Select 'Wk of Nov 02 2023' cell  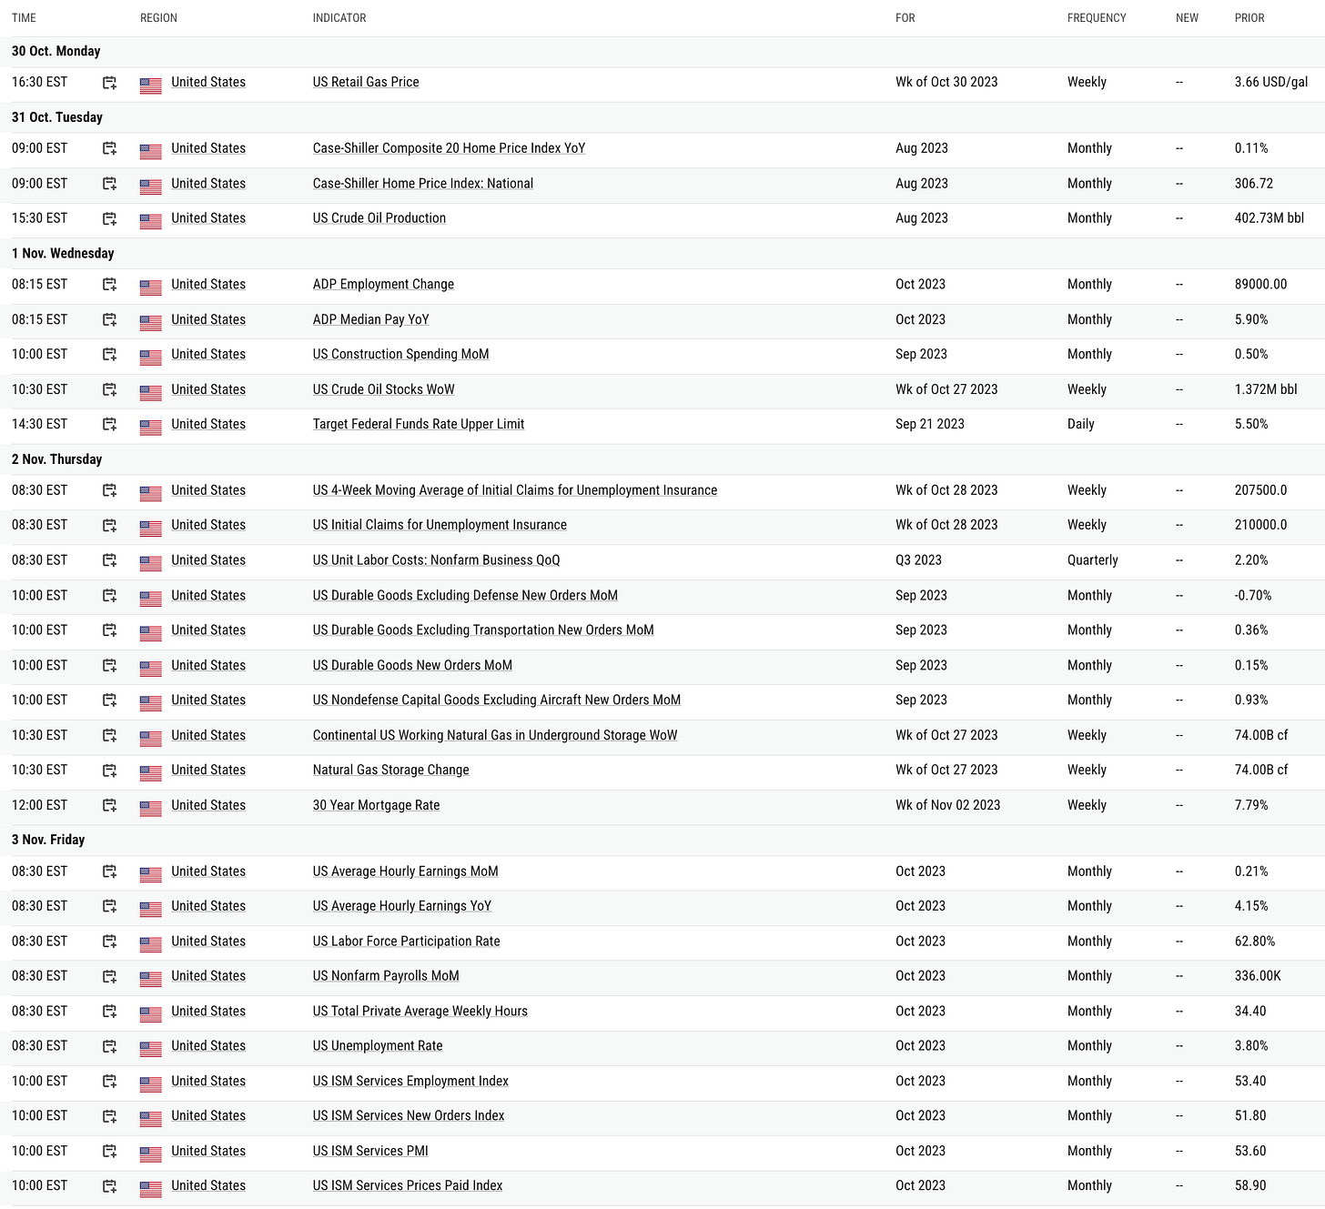[947, 805]
